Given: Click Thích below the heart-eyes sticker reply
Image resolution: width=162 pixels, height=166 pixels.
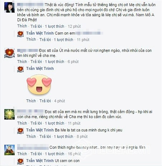Looking at the screenshot, I should 31,101.
